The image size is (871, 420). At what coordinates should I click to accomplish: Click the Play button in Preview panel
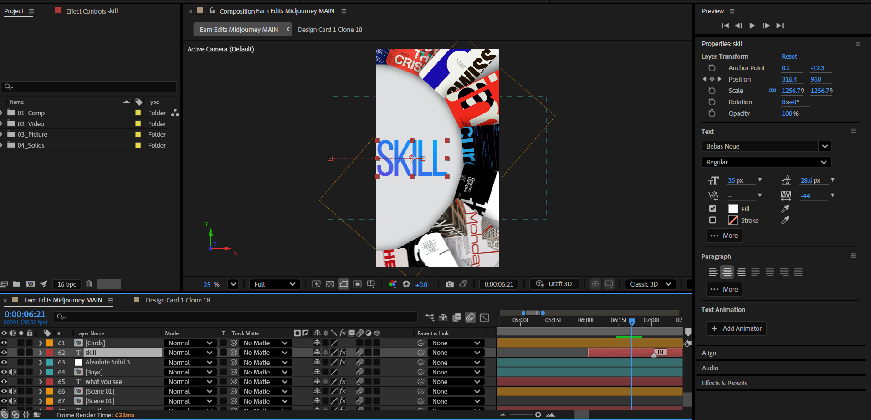[x=752, y=26]
